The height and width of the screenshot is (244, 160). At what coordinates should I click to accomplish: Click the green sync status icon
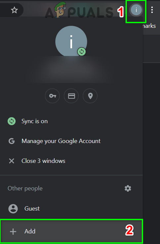coord(12,121)
